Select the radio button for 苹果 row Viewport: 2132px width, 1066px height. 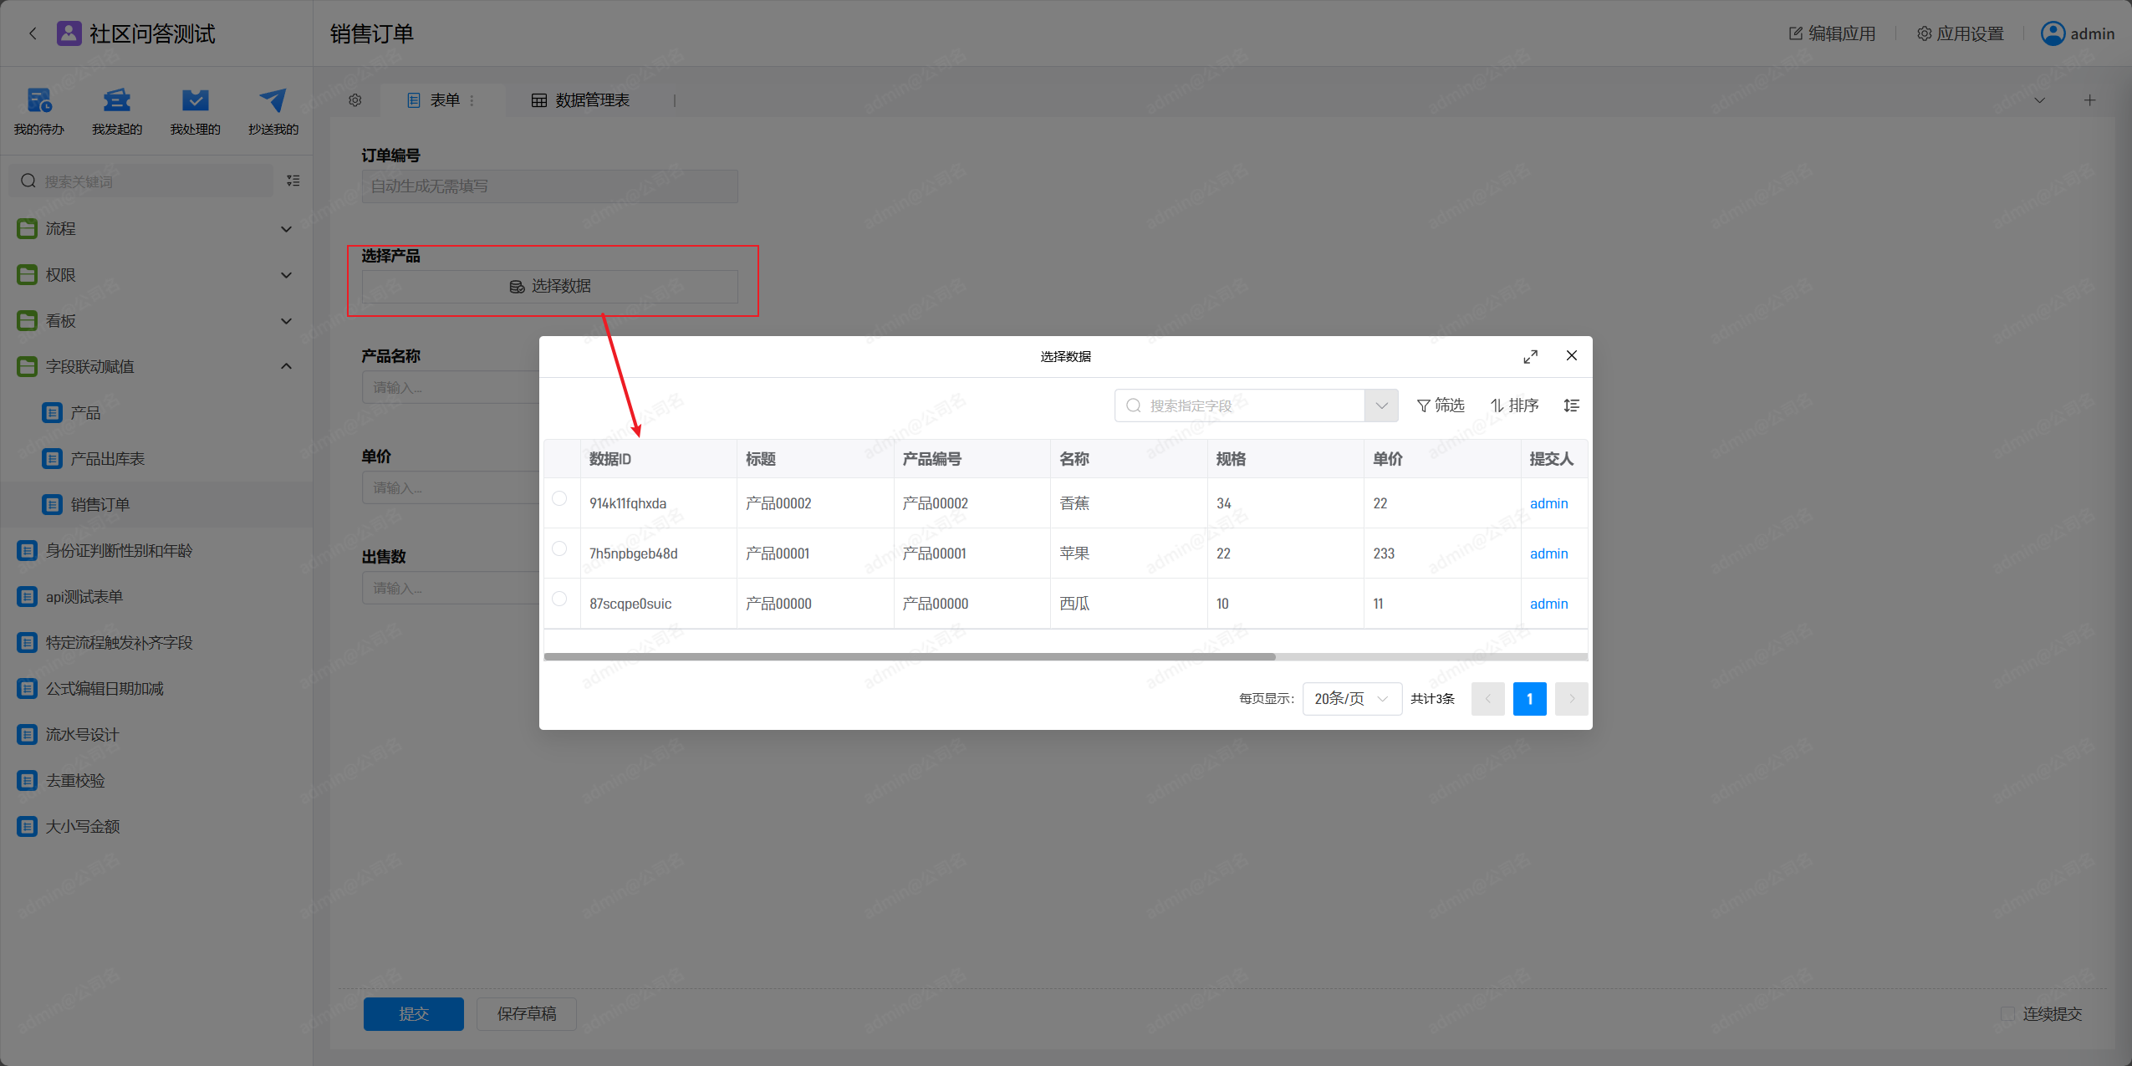[559, 549]
